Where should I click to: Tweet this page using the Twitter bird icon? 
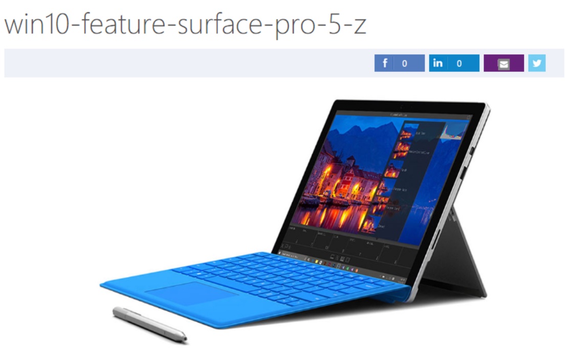(x=537, y=63)
